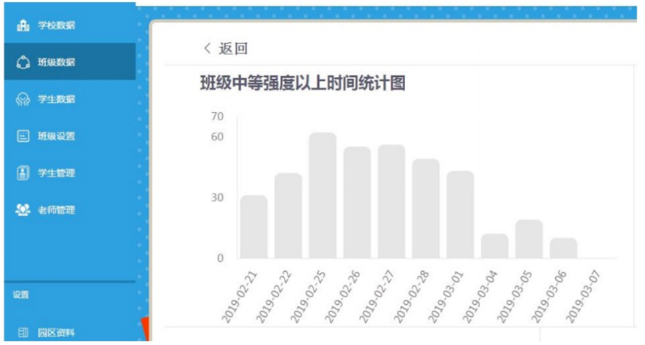Image resolution: width=645 pixels, height=345 pixels.
Task: Select the bar for 2019-02-22
Action: (x=288, y=216)
